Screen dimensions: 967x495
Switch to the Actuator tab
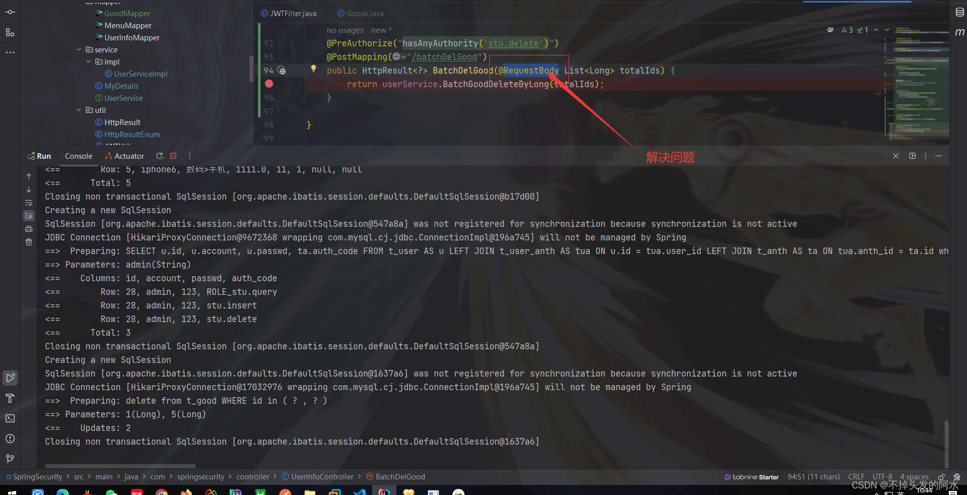click(x=124, y=156)
